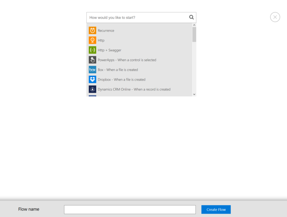Choose Box - When a file is created

118,70
